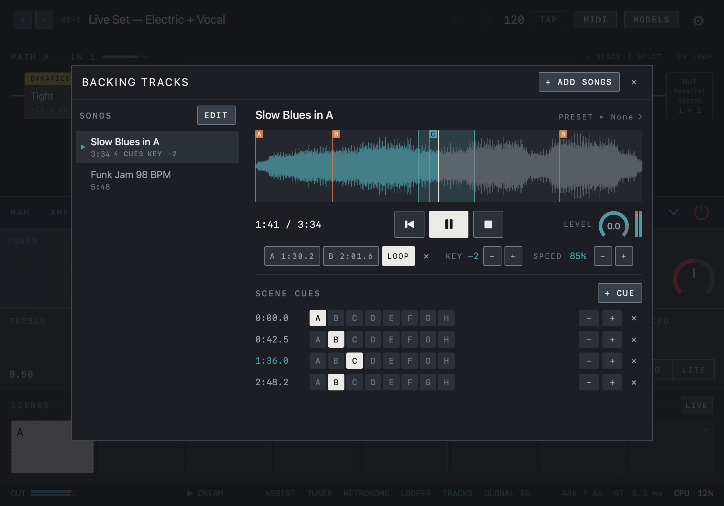Delete the 0:00.0 scene cue

pyautogui.click(x=634, y=318)
